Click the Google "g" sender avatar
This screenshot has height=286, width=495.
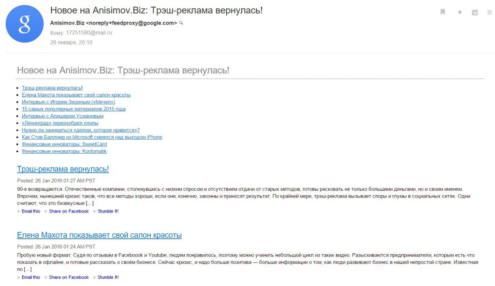coord(24,24)
